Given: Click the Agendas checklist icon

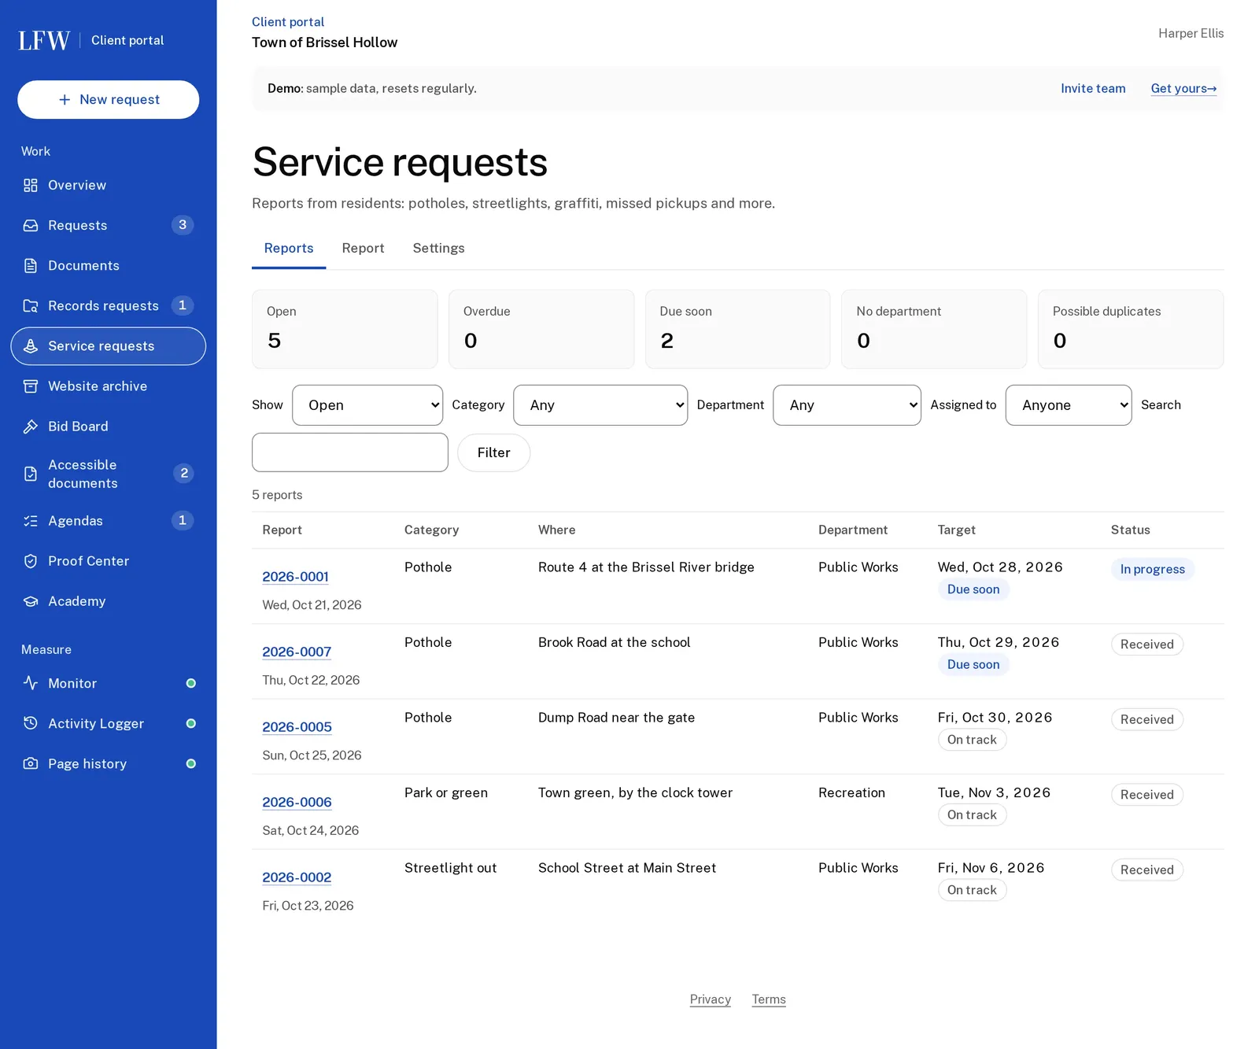Looking at the screenshot, I should (x=31, y=520).
